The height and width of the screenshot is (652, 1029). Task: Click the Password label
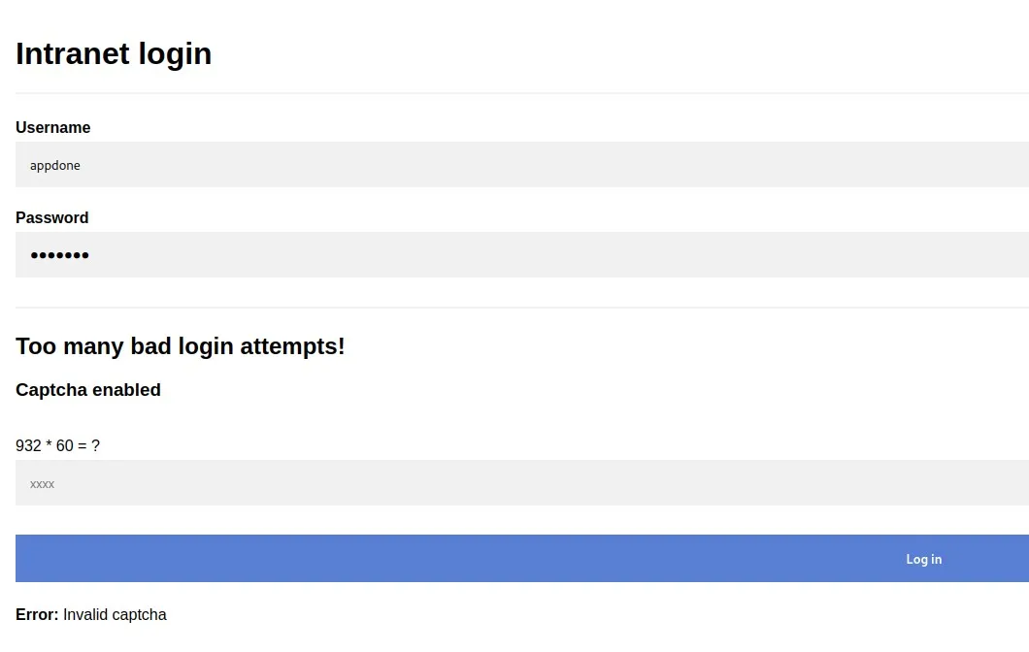[51, 217]
